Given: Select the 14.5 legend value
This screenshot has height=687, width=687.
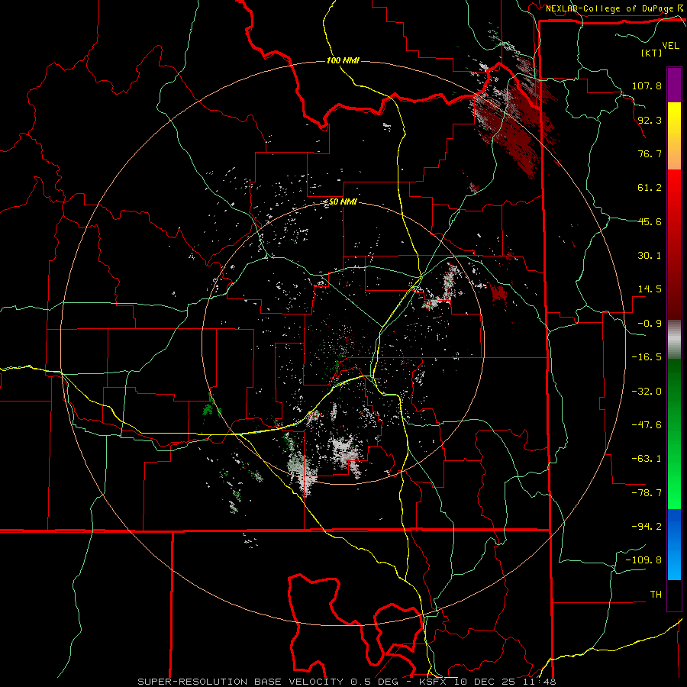Looking at the screenshot, I should click(x=650, y=289).
